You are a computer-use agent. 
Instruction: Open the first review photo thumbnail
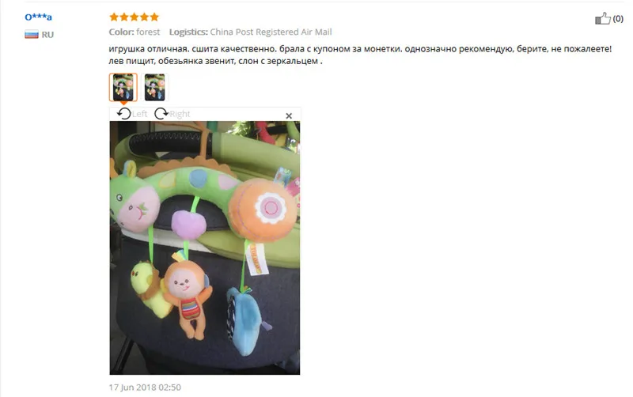[x=123, y=87]
